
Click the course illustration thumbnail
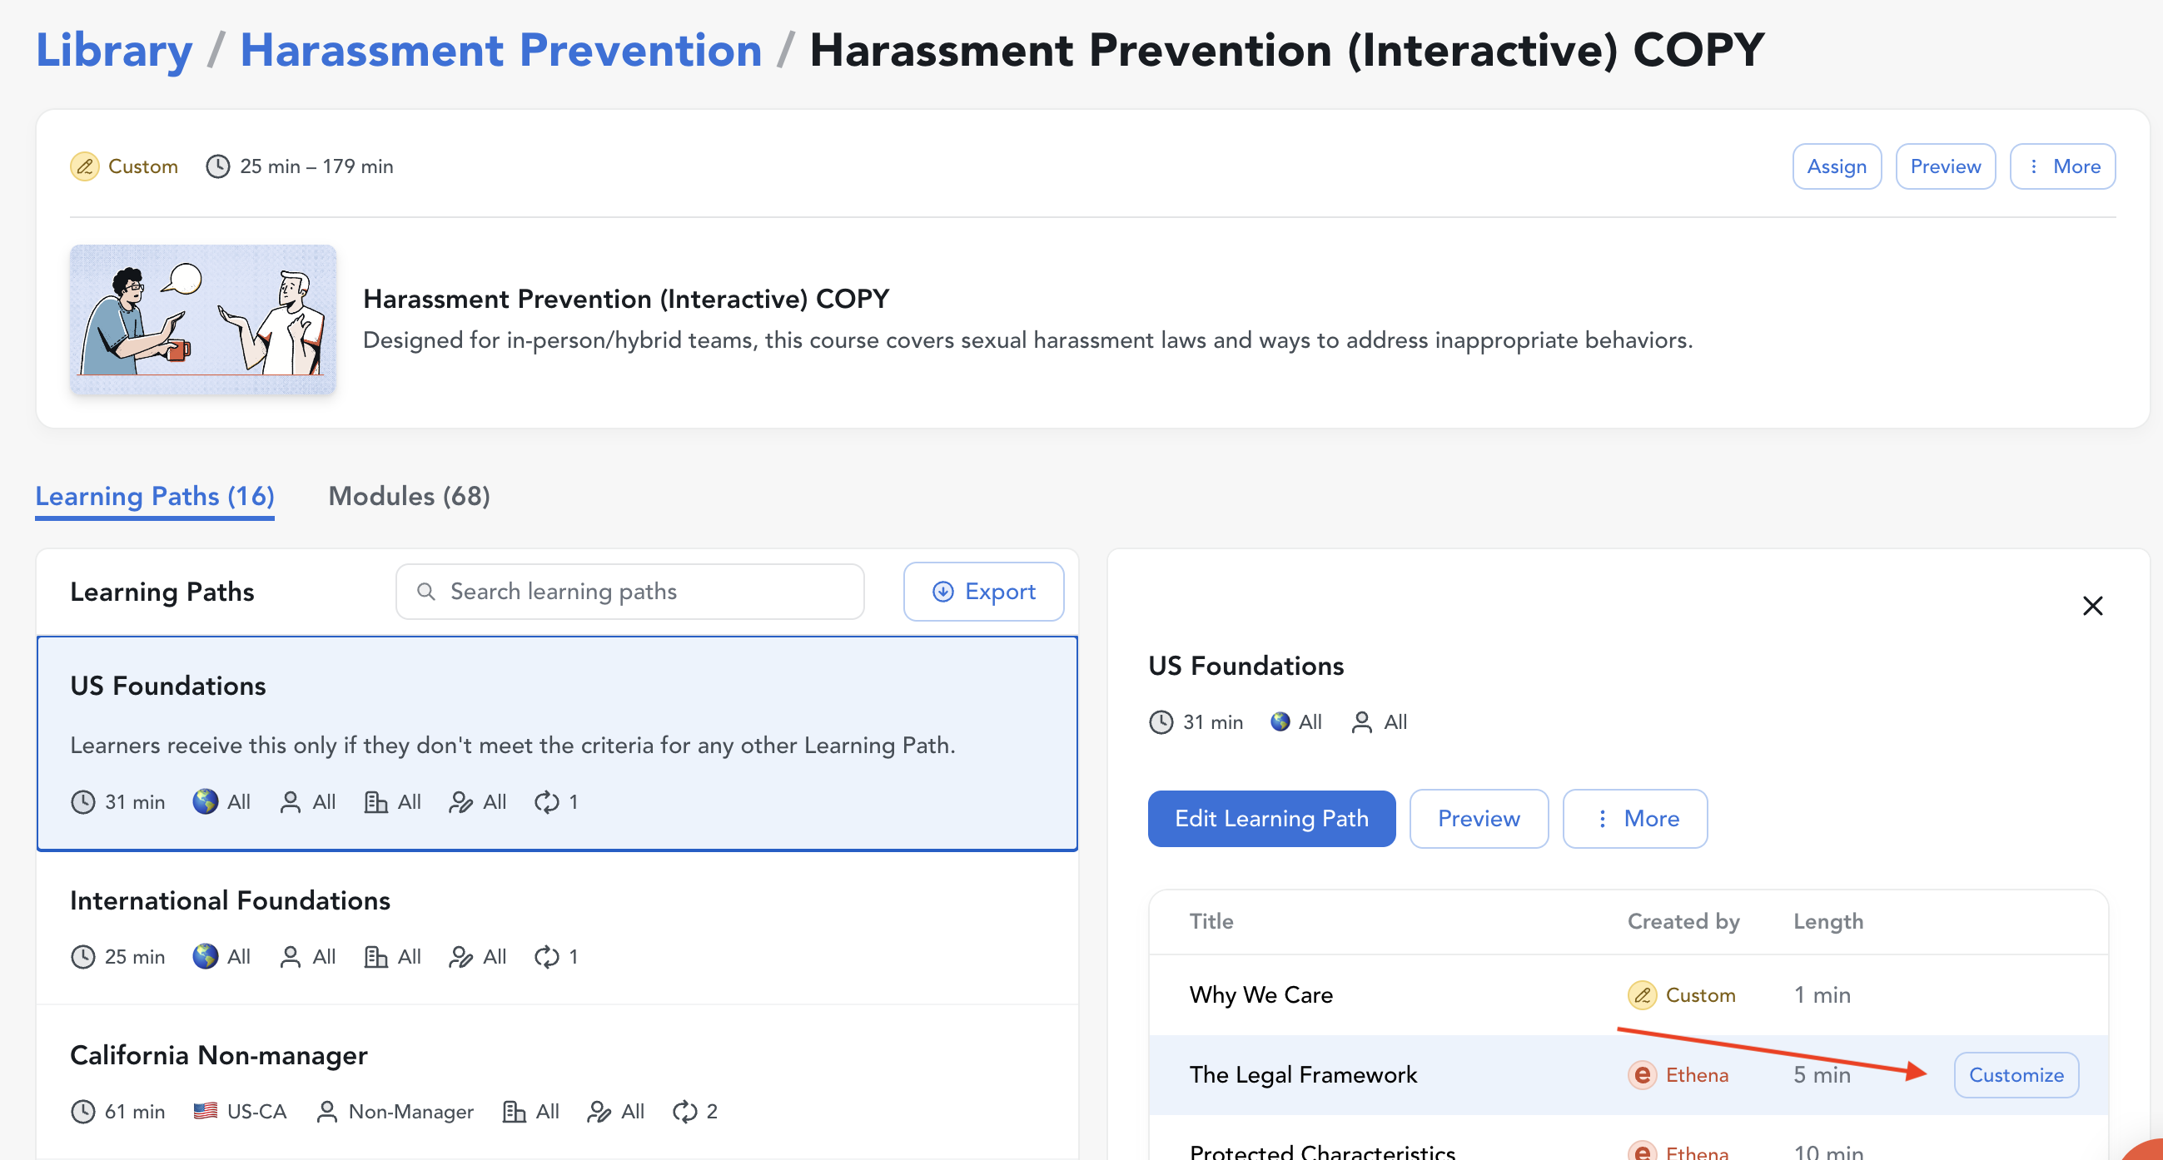coord(203,320)
